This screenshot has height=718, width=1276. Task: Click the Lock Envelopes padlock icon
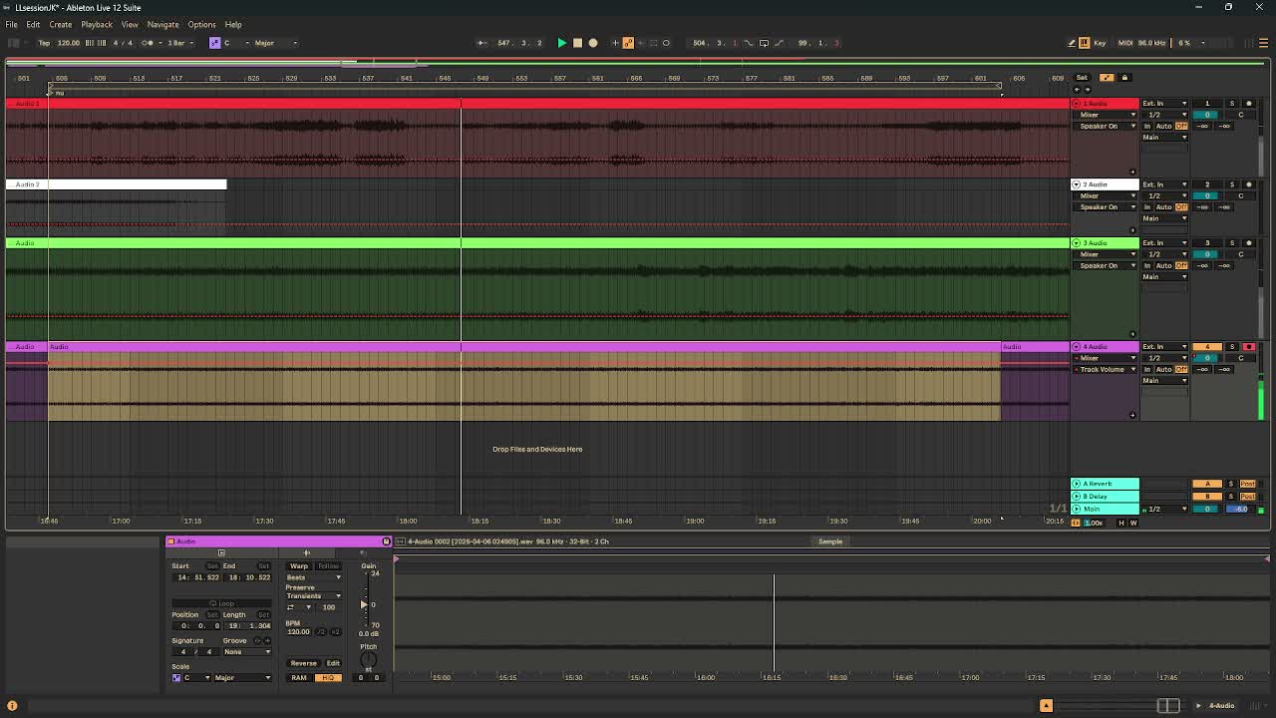pyautogui.click(x=1124, y=78)
